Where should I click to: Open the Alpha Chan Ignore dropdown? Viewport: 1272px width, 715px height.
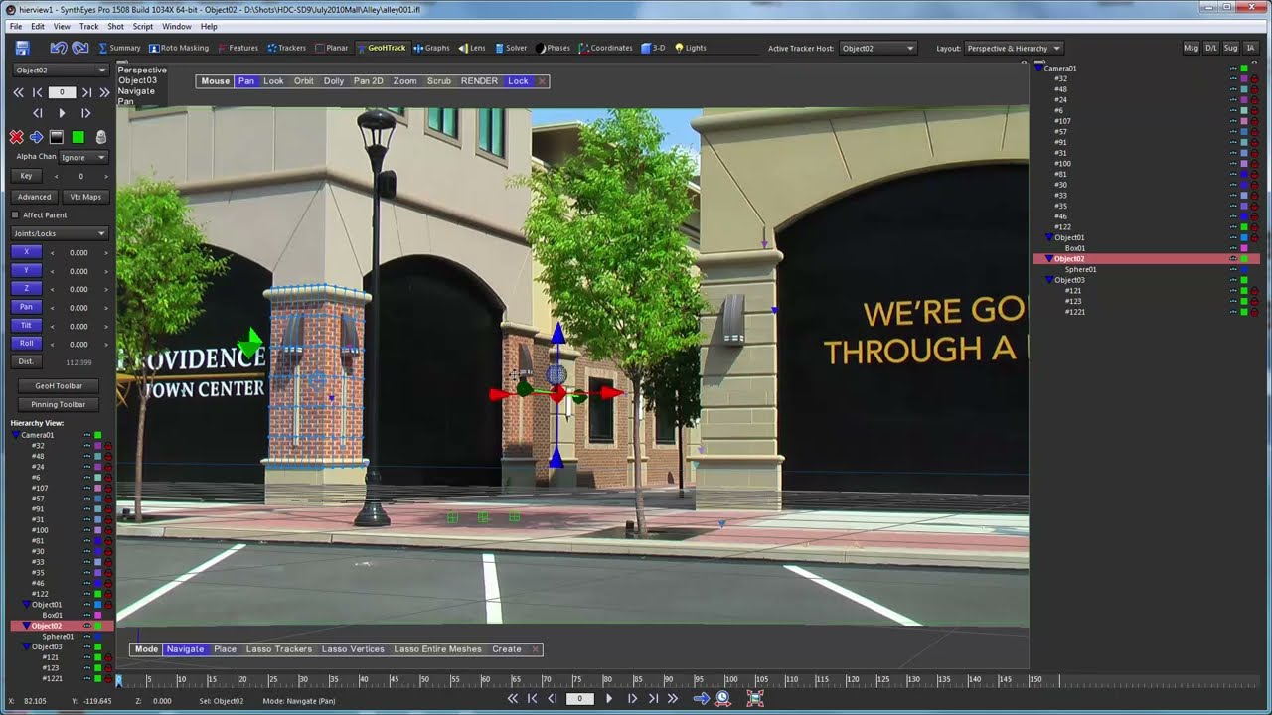tap(83, 157)
